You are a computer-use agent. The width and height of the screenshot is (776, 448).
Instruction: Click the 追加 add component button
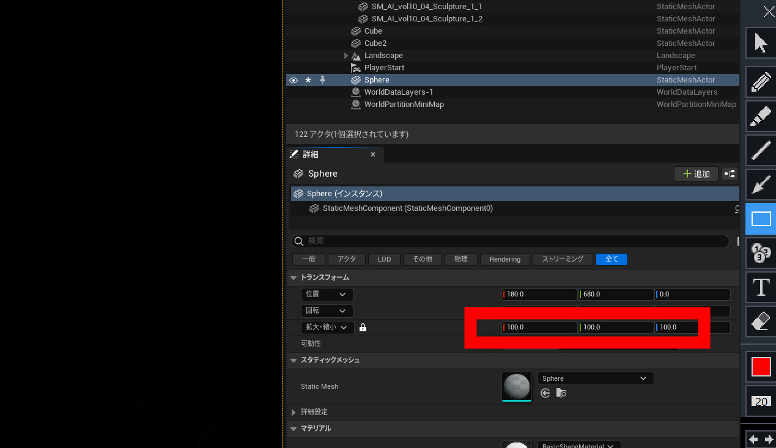(696, 174)
